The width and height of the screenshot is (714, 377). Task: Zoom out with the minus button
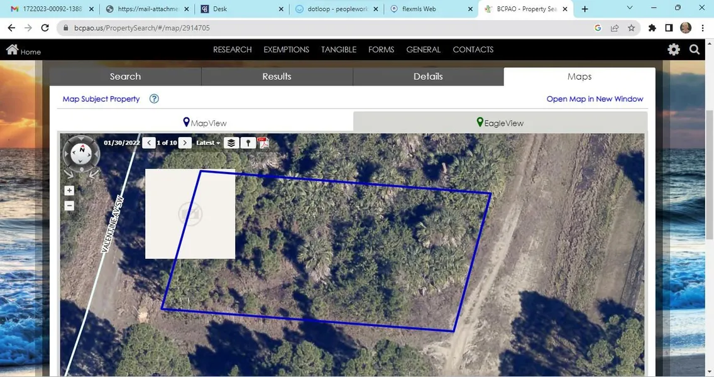click(x=69, y=205)
